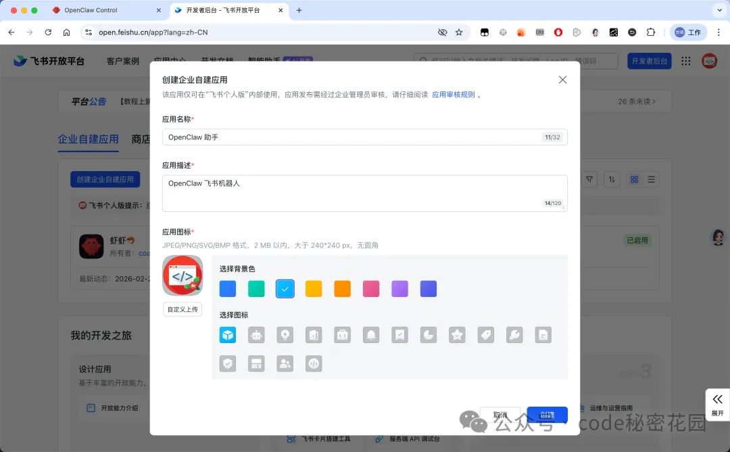This screenshot has height=452, width=730.
Task: Select orange background color
Action: pyautogui.click(x=342, y=289)
